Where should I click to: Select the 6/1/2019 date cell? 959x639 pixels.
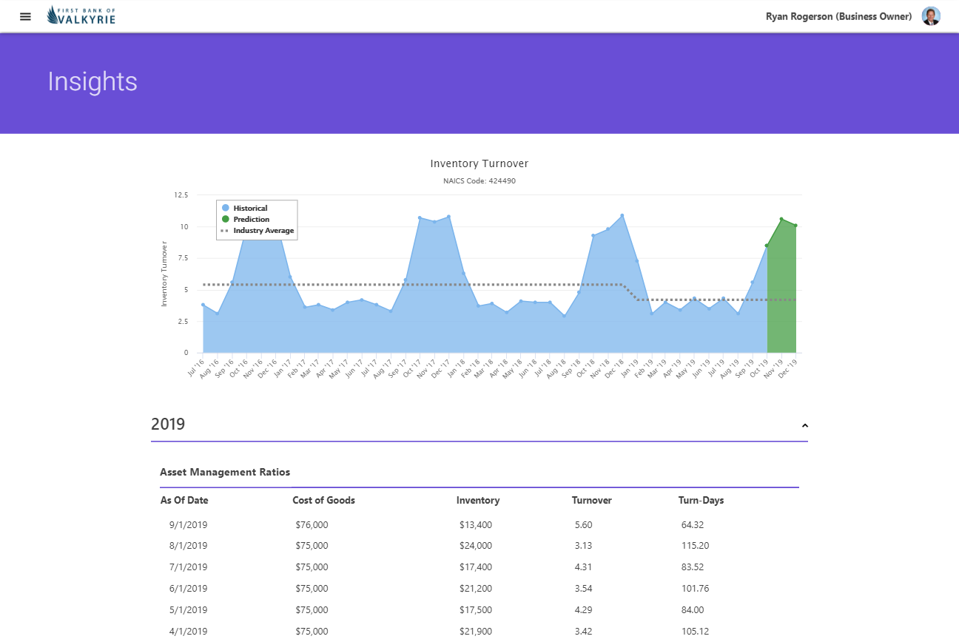point(188,589)
